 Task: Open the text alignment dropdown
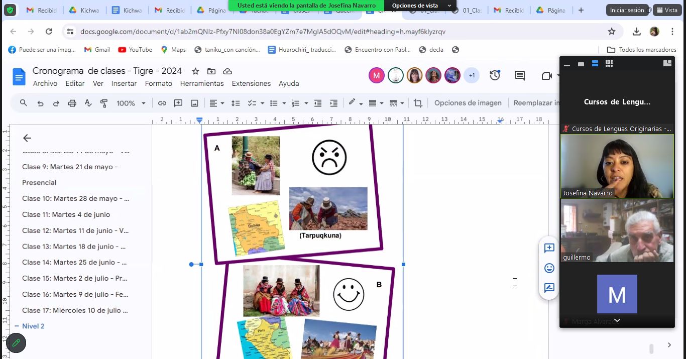217,103
